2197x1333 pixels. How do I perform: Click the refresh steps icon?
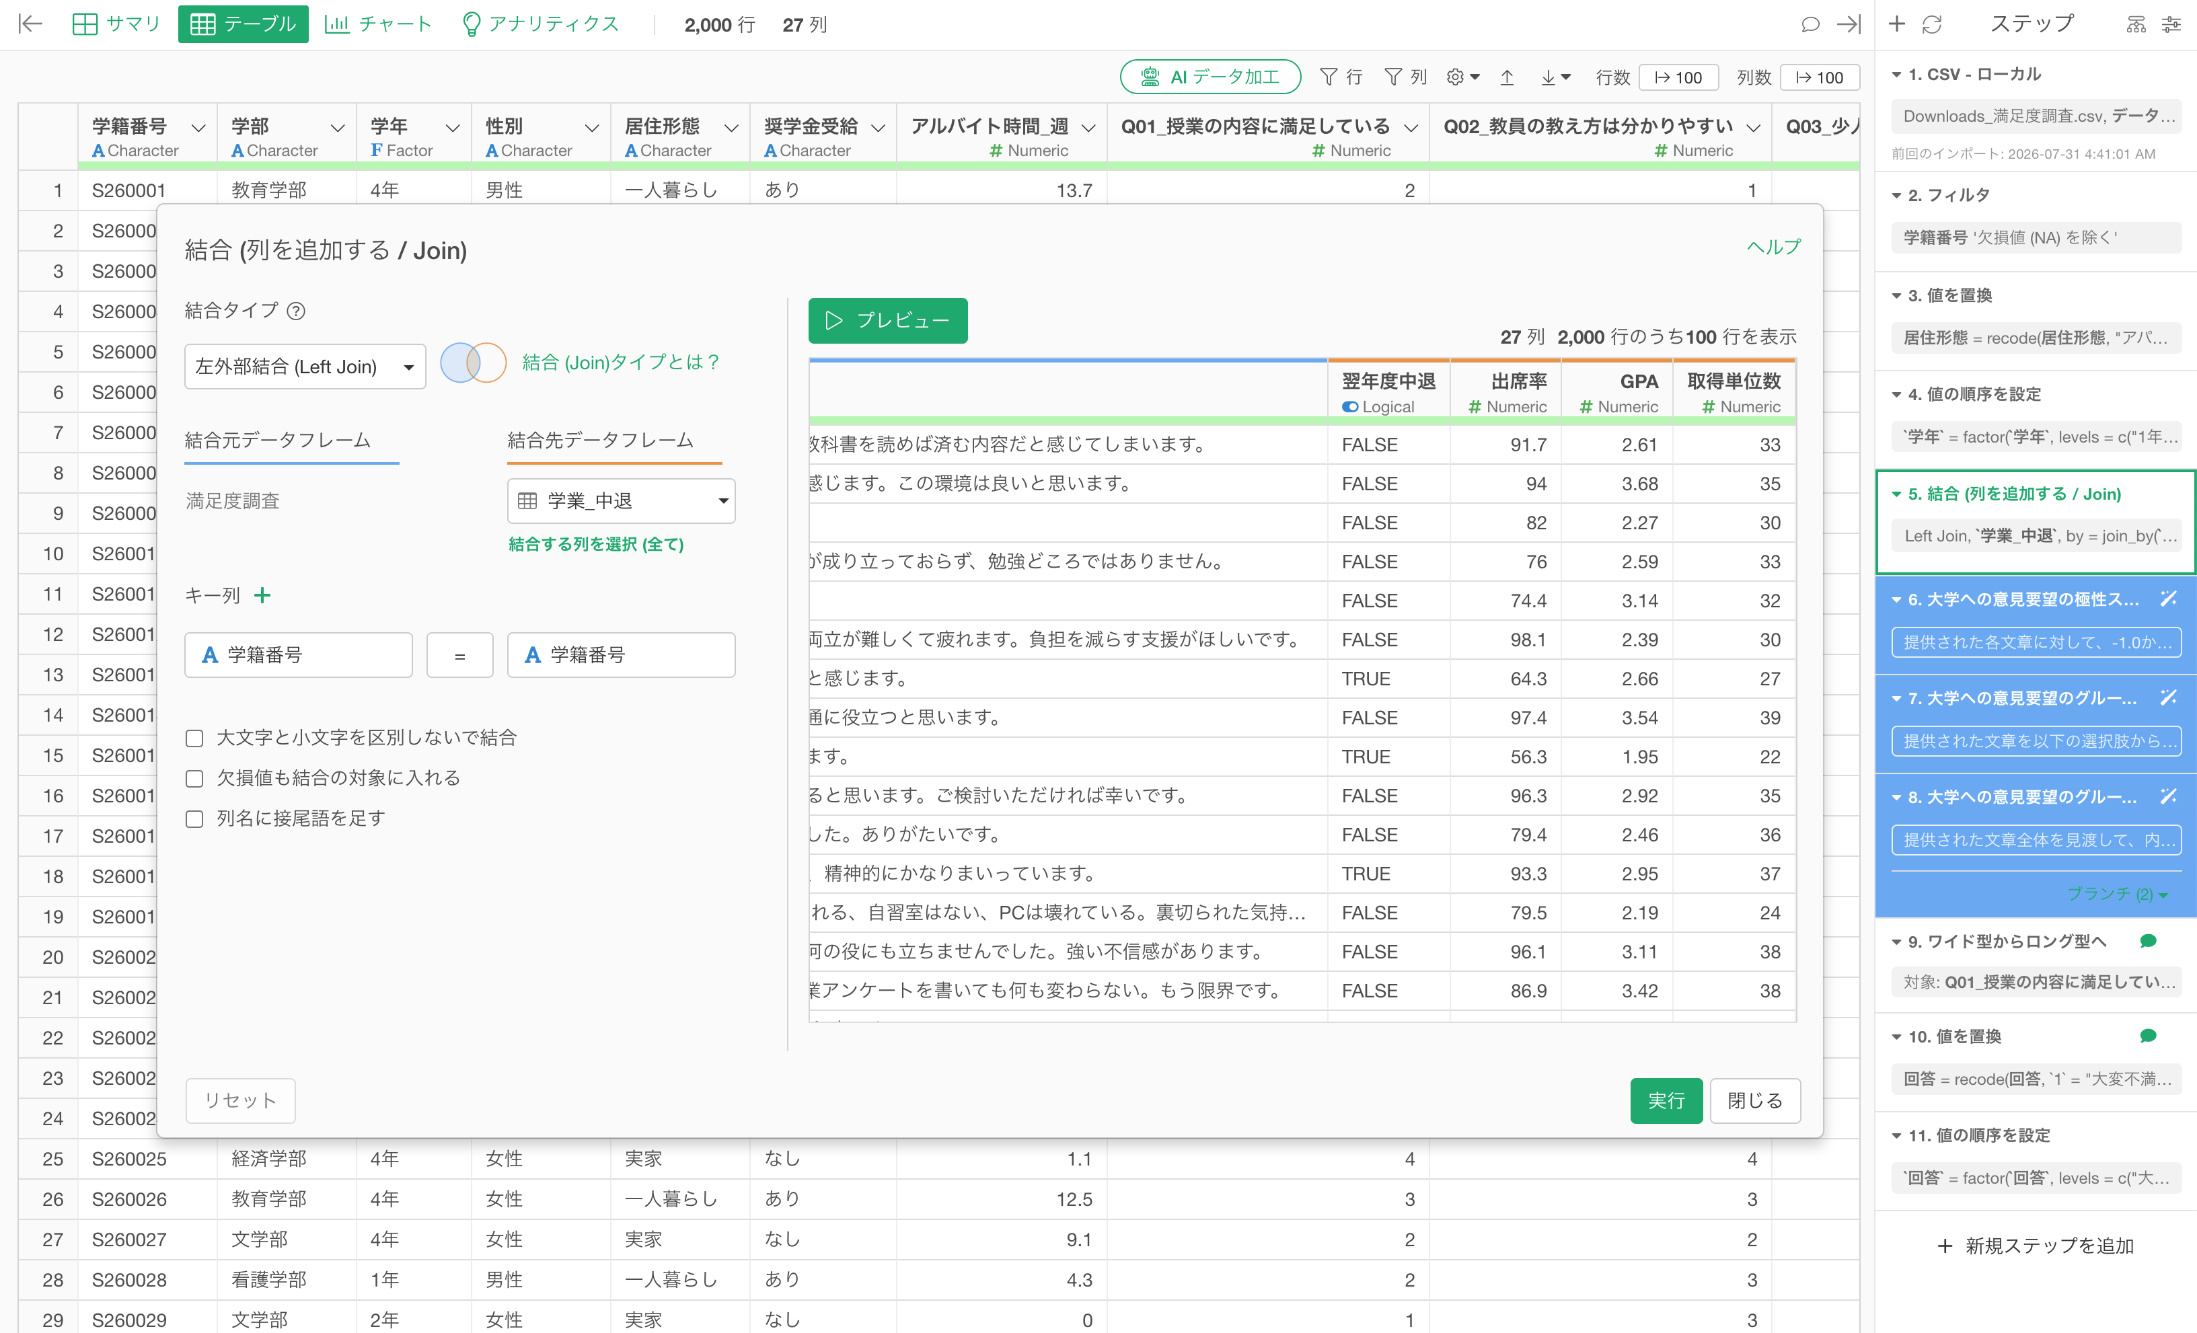coord(1931,24)
